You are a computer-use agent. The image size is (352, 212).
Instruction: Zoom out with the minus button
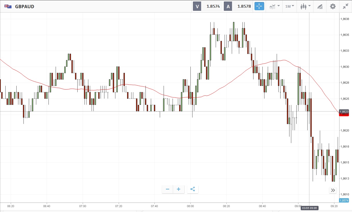tap(167, 189)
